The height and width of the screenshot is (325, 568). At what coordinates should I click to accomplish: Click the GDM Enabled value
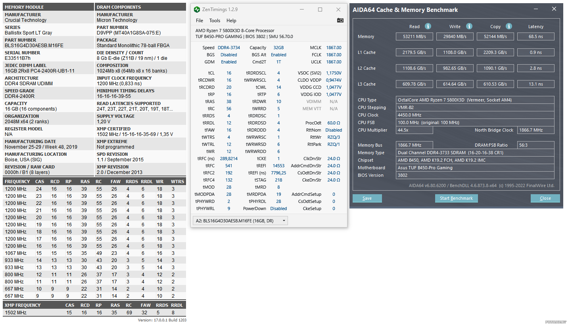coord(229,62)
